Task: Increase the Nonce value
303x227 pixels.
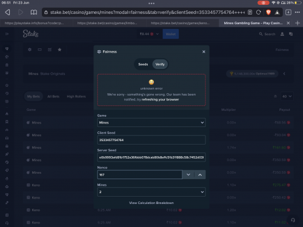Action: (x=200, y=174)
